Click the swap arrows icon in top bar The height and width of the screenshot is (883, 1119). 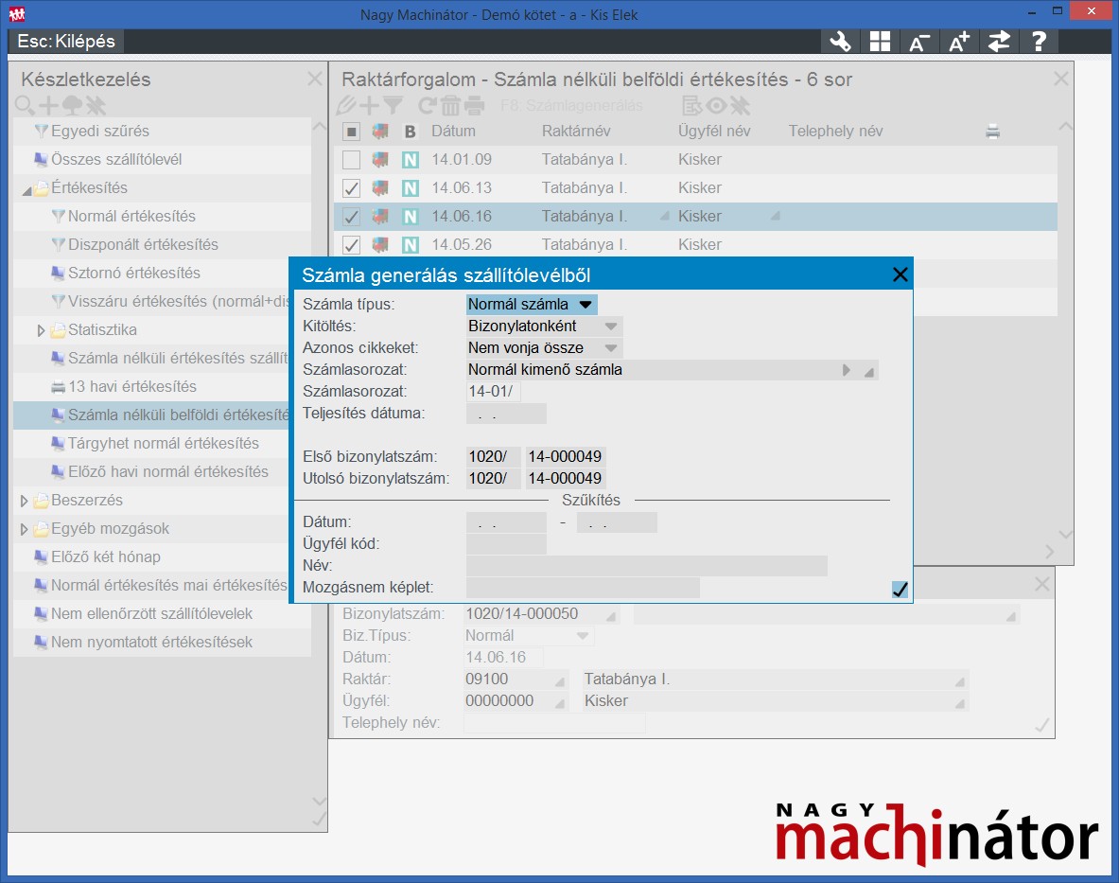[x=999, y=42]
